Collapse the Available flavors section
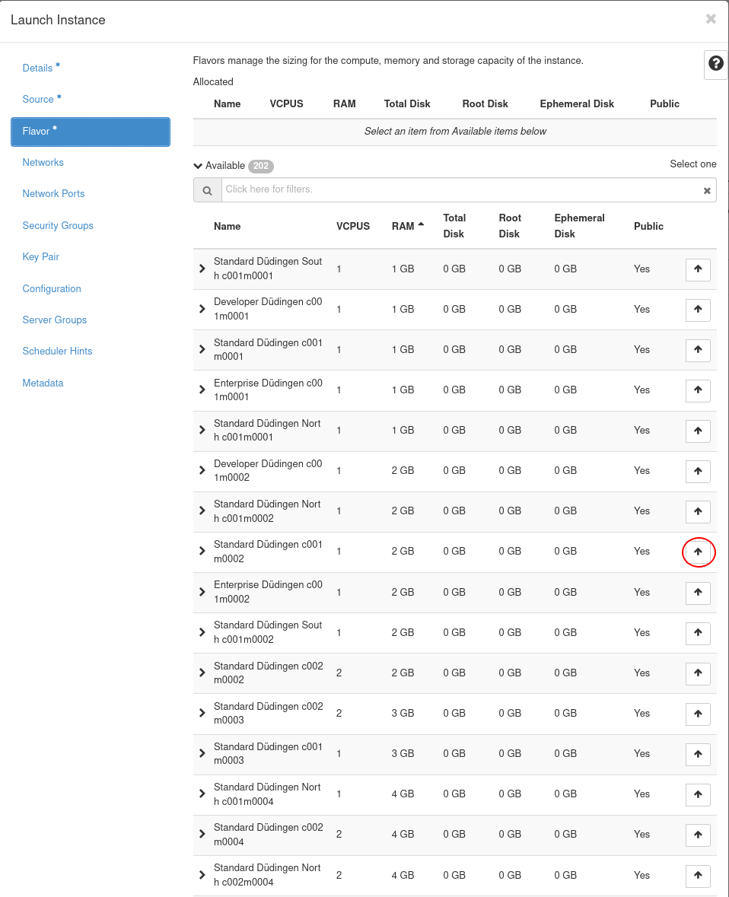Viewport: 729px width, 897px height. pyautogui.click(x=199, y=166)
